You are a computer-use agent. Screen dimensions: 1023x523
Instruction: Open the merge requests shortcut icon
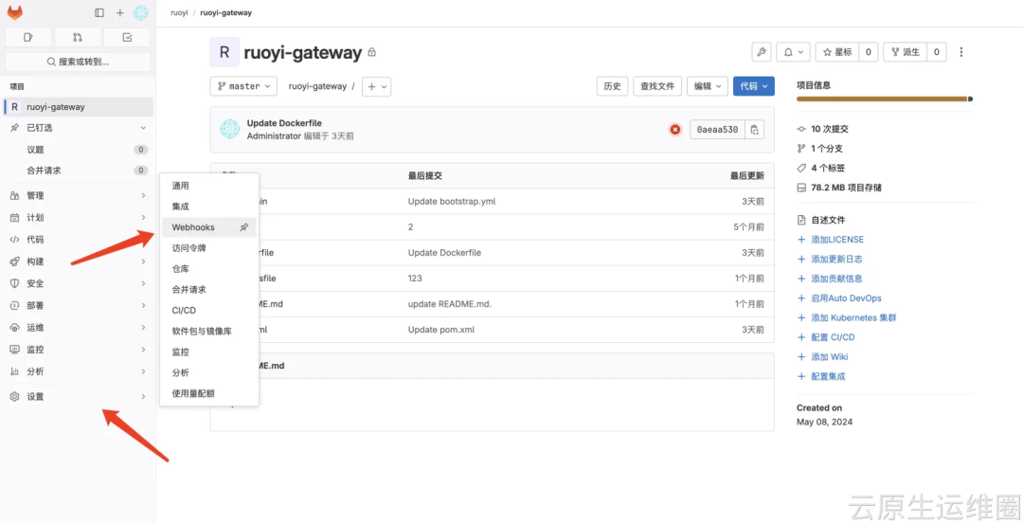click(x=78, y=37)
